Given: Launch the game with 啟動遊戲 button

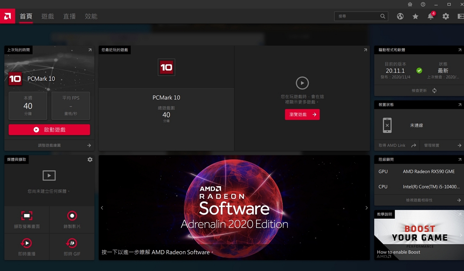Looking at the screenshot, I should tap(49, 130).
